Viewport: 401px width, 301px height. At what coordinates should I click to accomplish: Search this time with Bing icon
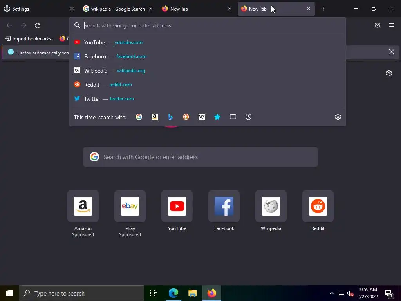[x=170, y=117]
